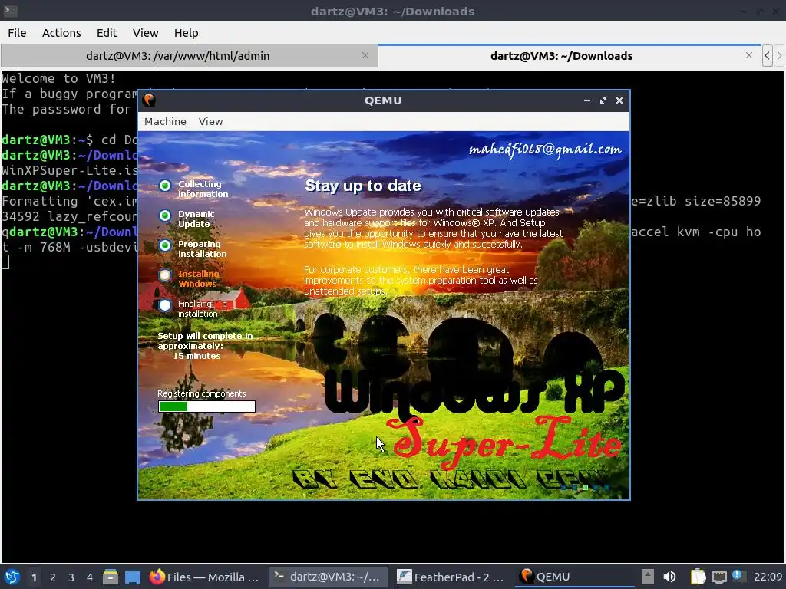
Task: Click the terminal 'Welcome to VM3!' line
Action: (58, 78)
